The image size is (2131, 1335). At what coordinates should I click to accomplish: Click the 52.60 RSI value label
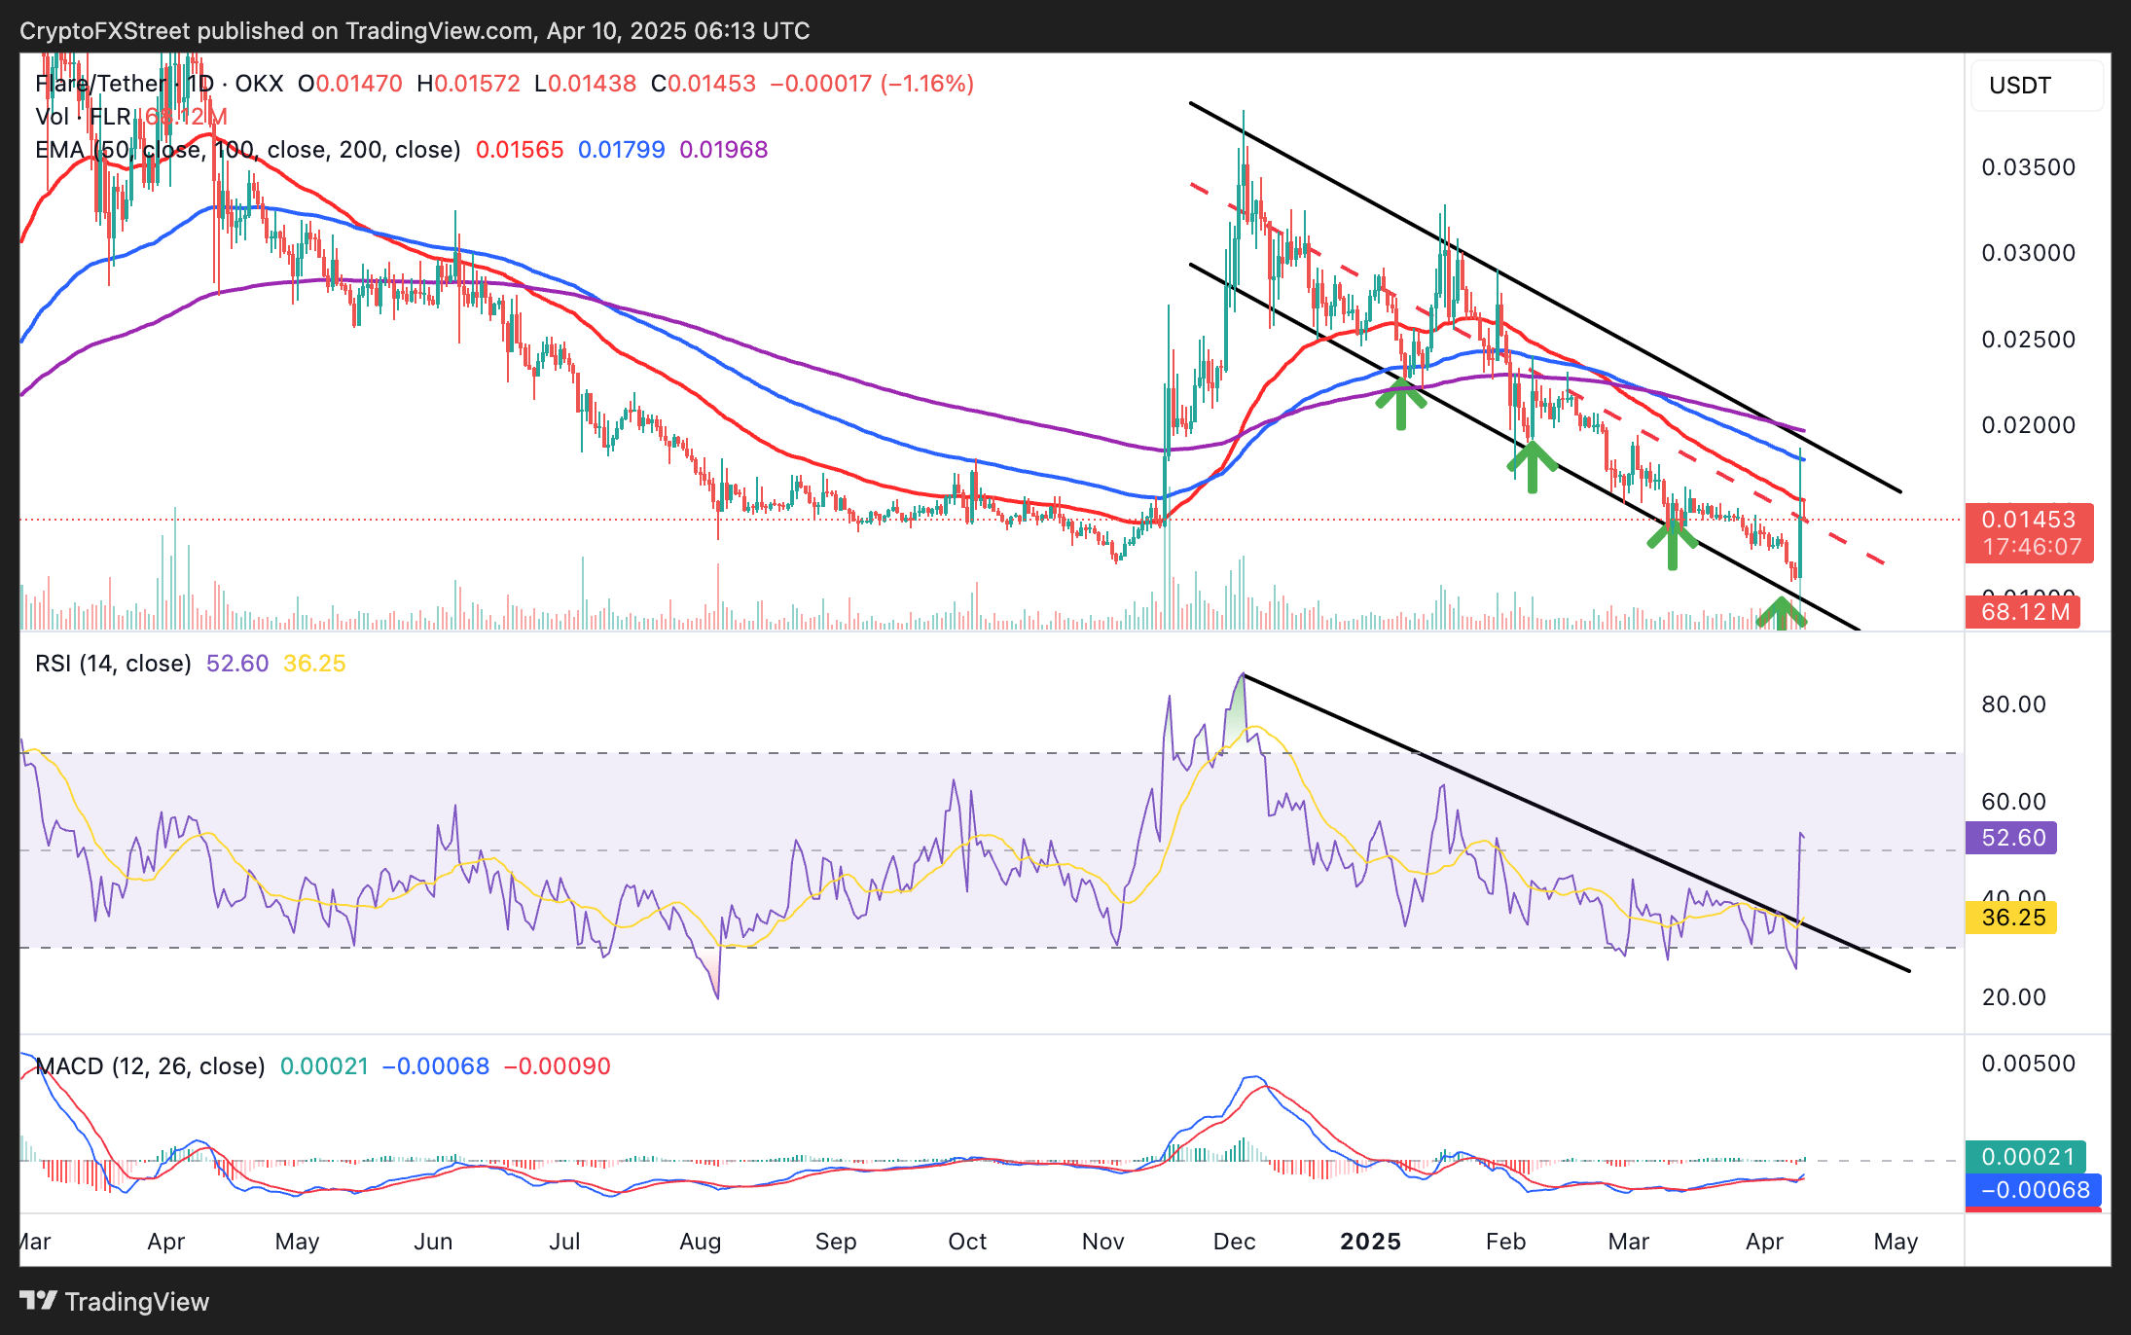[x=2011, y=838]
